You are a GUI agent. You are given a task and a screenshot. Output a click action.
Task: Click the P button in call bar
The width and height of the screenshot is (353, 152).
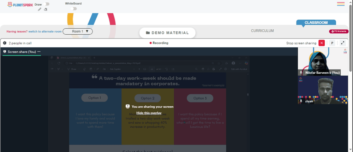click(332, 43)
